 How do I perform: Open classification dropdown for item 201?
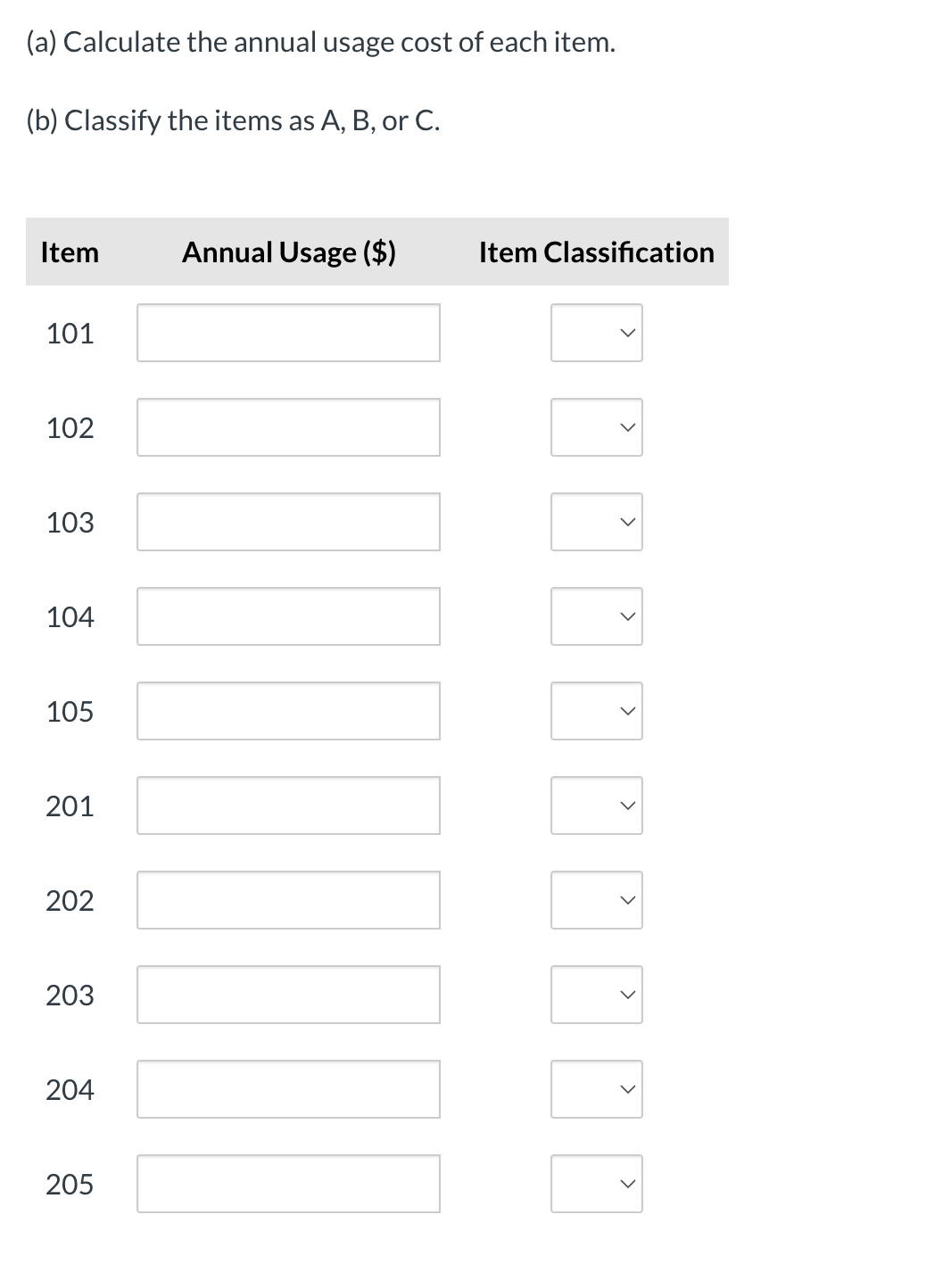[x=596, y=806]
